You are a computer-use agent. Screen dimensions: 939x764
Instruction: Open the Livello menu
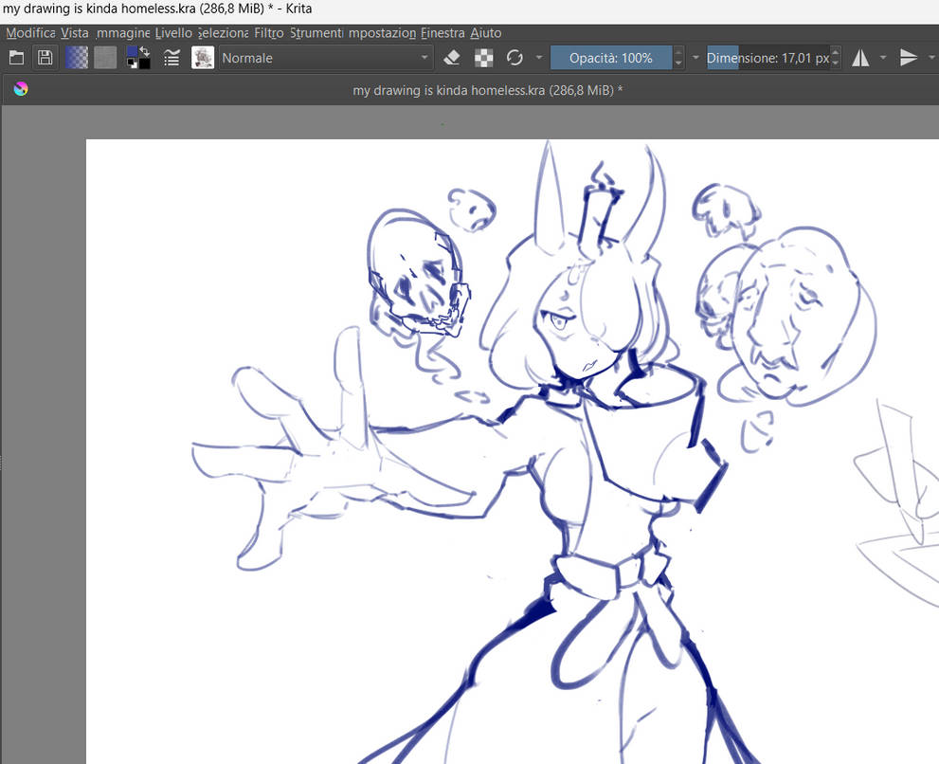173,32
